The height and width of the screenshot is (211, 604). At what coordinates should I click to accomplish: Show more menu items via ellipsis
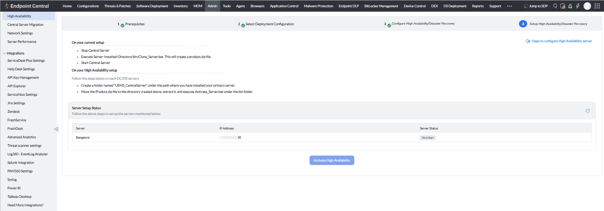(510, 6)
